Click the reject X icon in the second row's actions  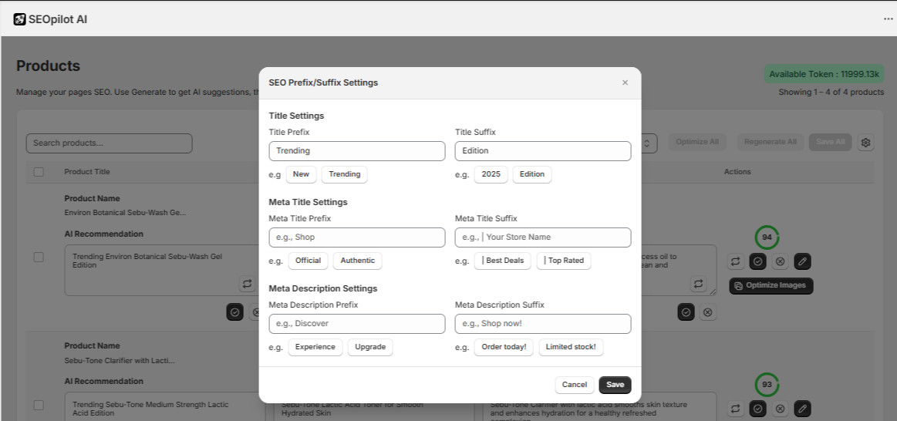tap(780, 408)
